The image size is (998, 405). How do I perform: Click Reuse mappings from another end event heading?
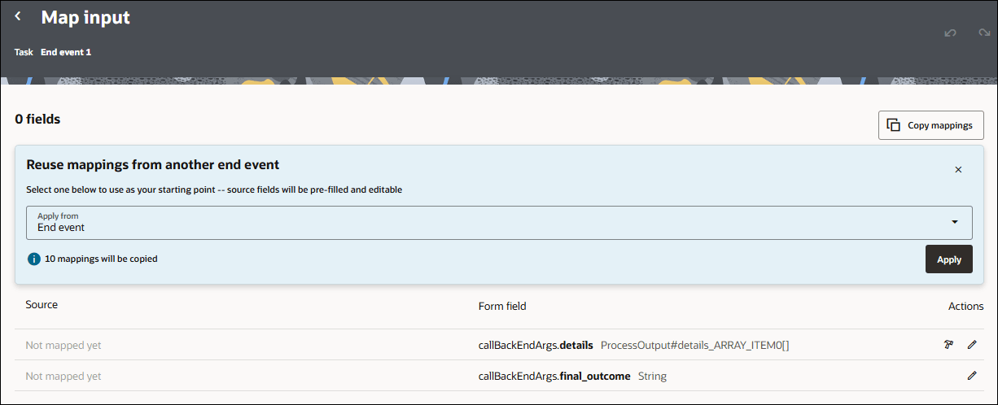tap(153, 164)
